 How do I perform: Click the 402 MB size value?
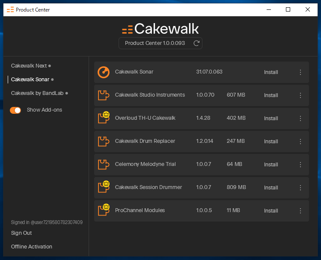236,118
